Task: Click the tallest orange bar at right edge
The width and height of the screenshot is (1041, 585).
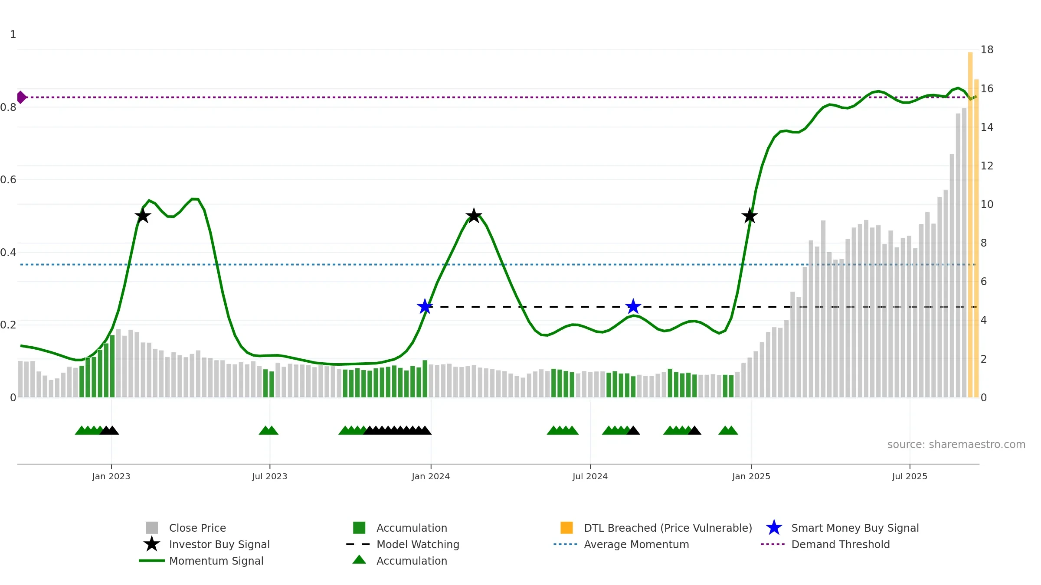Action: [970, 224]
